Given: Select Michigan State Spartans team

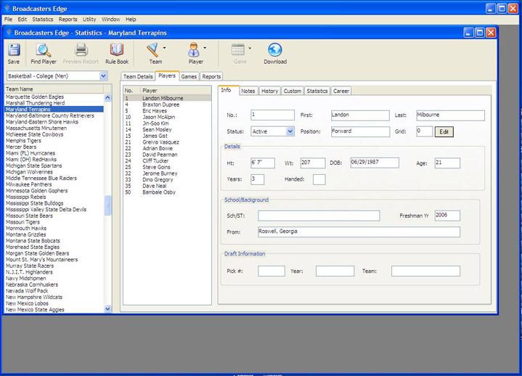Looking at the screenshot, I should pos(33,165).
